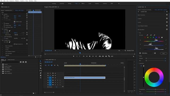Select the blue clip in the timeline
170x96 pixels.
[x=84, y=78]
